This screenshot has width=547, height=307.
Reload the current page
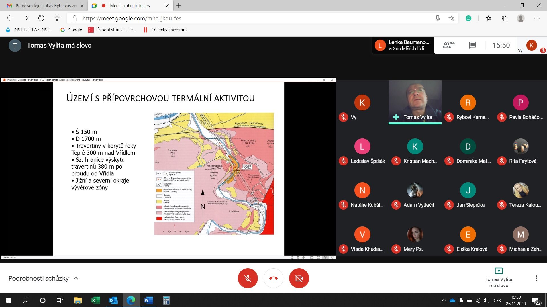(41, 18)
